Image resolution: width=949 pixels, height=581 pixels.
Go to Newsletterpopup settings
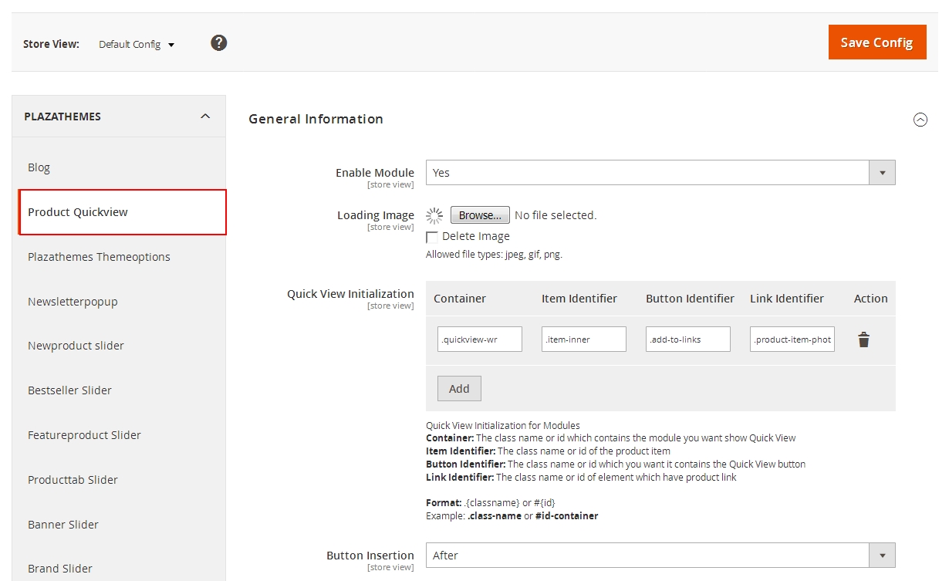73,302
